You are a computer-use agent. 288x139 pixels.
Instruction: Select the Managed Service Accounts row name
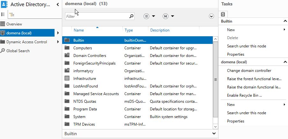[96, 94]
